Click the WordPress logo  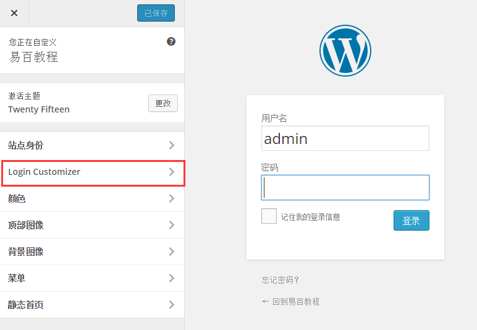click(345, 51)
